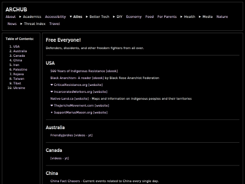Open the About page
Viewport: 245px width, 184px height.
tap(10, 17)
